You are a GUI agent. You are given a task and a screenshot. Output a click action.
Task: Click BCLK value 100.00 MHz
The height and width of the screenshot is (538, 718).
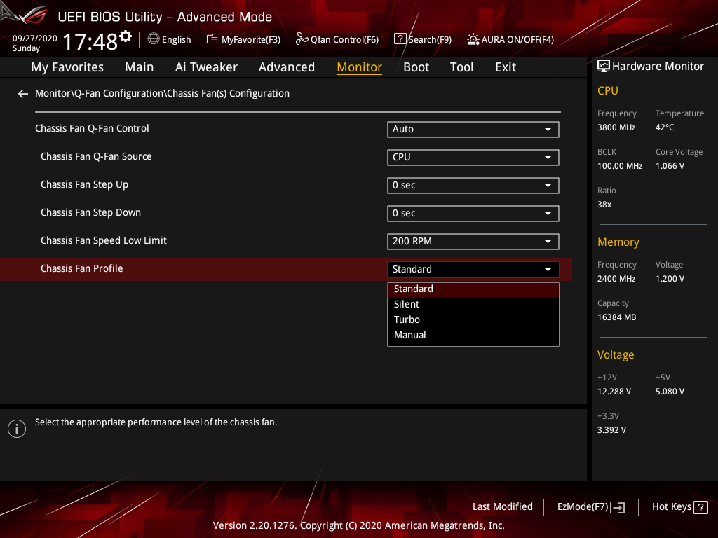pos(620,166)
